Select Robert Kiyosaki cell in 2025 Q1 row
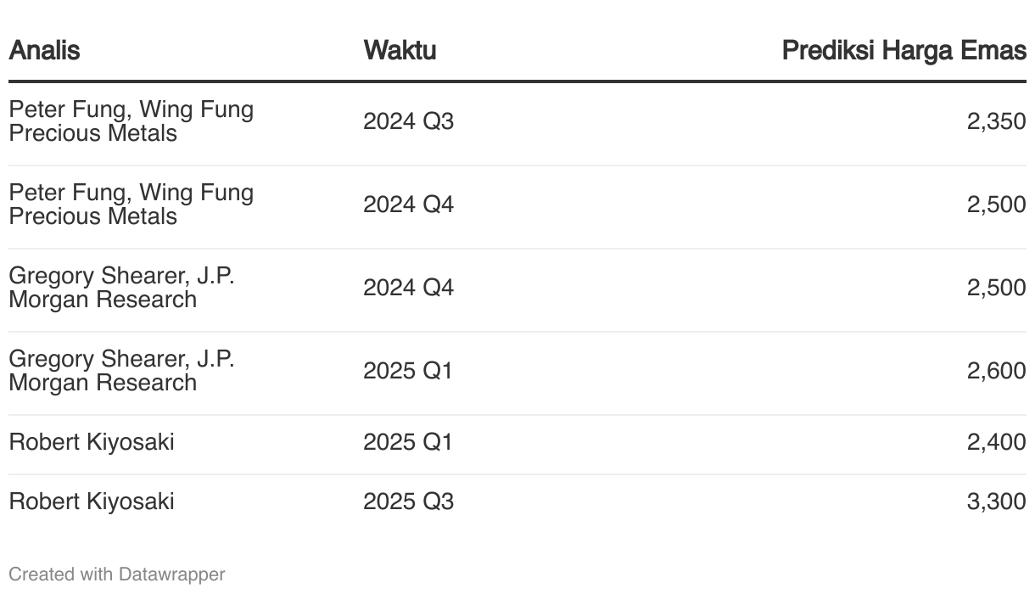 [92, 442]
